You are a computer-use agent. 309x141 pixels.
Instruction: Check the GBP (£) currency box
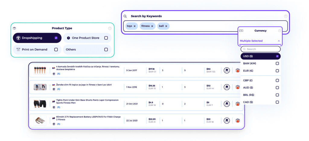click(x=277, y=80)
